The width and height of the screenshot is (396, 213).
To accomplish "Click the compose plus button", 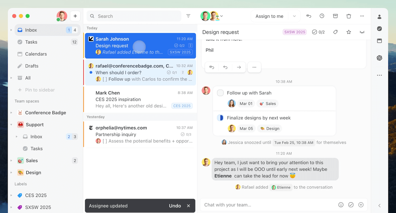I will coord(75,16).
